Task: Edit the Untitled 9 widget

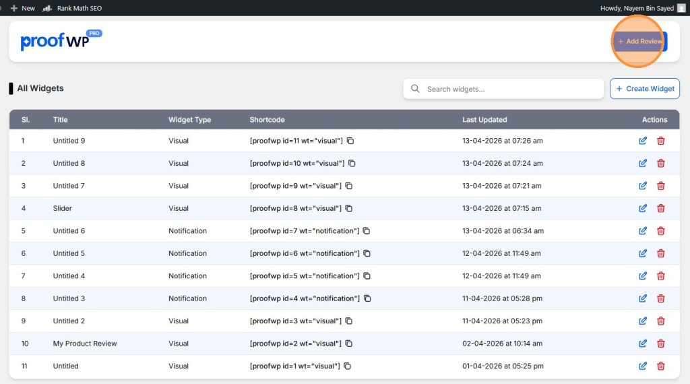Action: 642,141
